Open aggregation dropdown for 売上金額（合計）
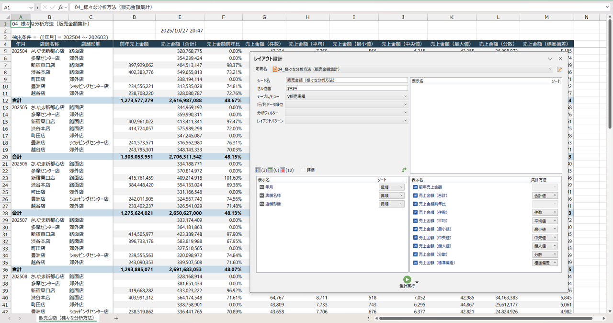 tap(545, 196)
